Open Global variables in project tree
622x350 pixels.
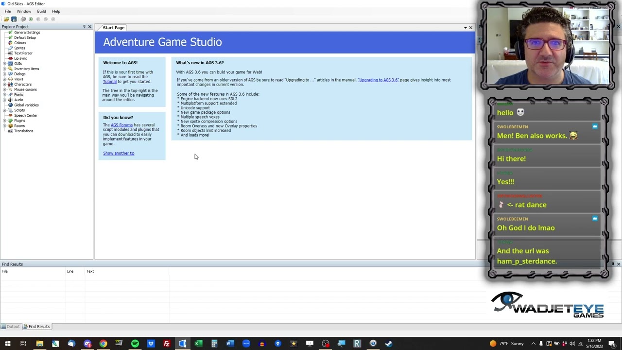click(26, 105)
